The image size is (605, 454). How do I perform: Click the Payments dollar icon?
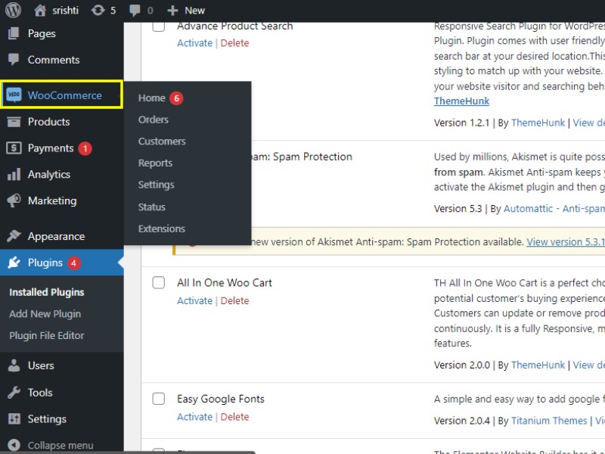[14, 148]
